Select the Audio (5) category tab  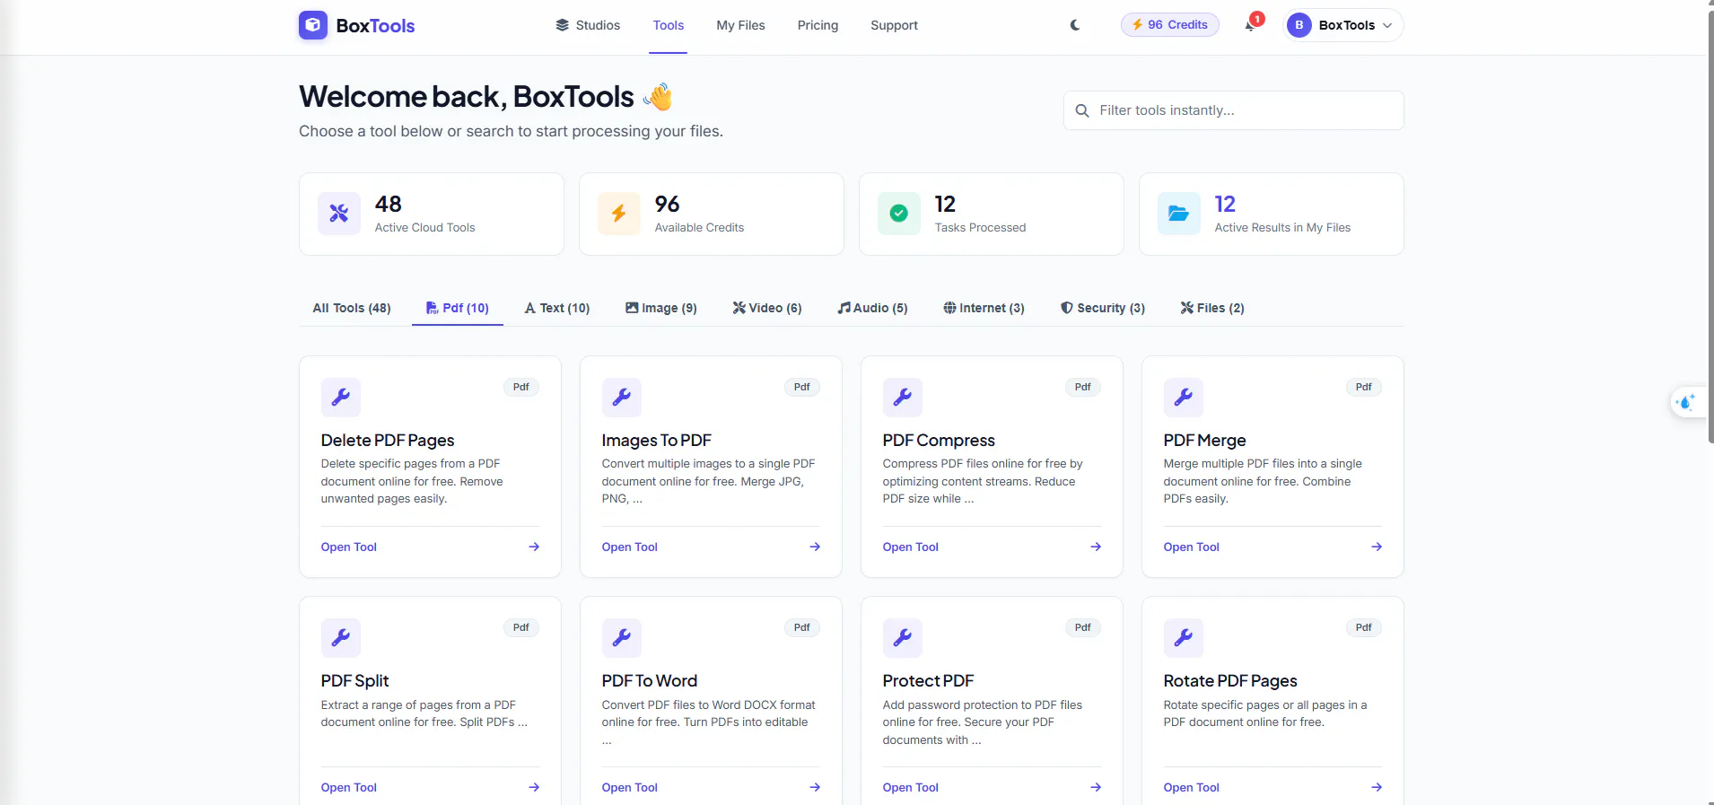click(x=873, y=308)
